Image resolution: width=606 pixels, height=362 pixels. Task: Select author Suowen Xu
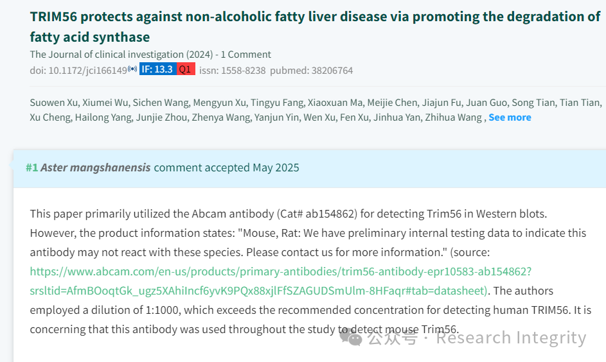click(54, 103)
